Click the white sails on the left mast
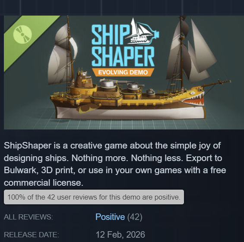Image resolution: width=244 pixels, height=242 pixels. tap(62, 55)
